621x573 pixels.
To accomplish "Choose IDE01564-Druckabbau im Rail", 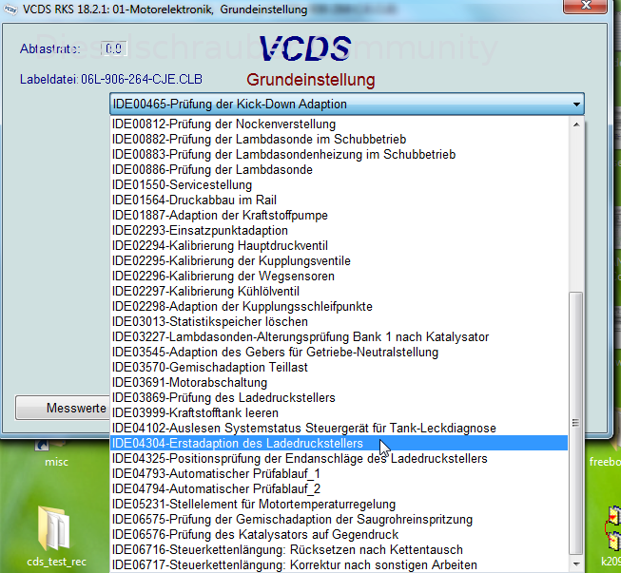I will point(339,201).
